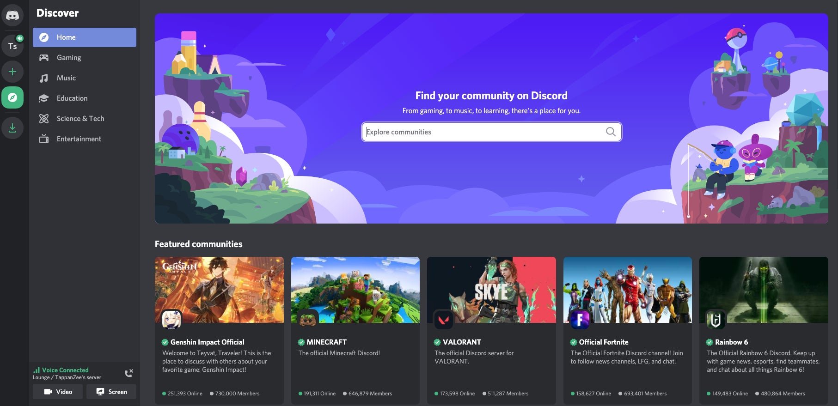Open Discord home direct messages icon
This screenshot has height=406, width=838.
[12, 16]
